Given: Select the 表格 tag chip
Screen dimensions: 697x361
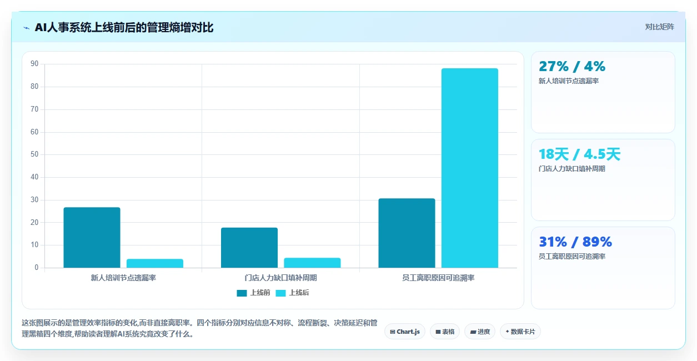Looking at the screenshot, I should coord(445,332).
